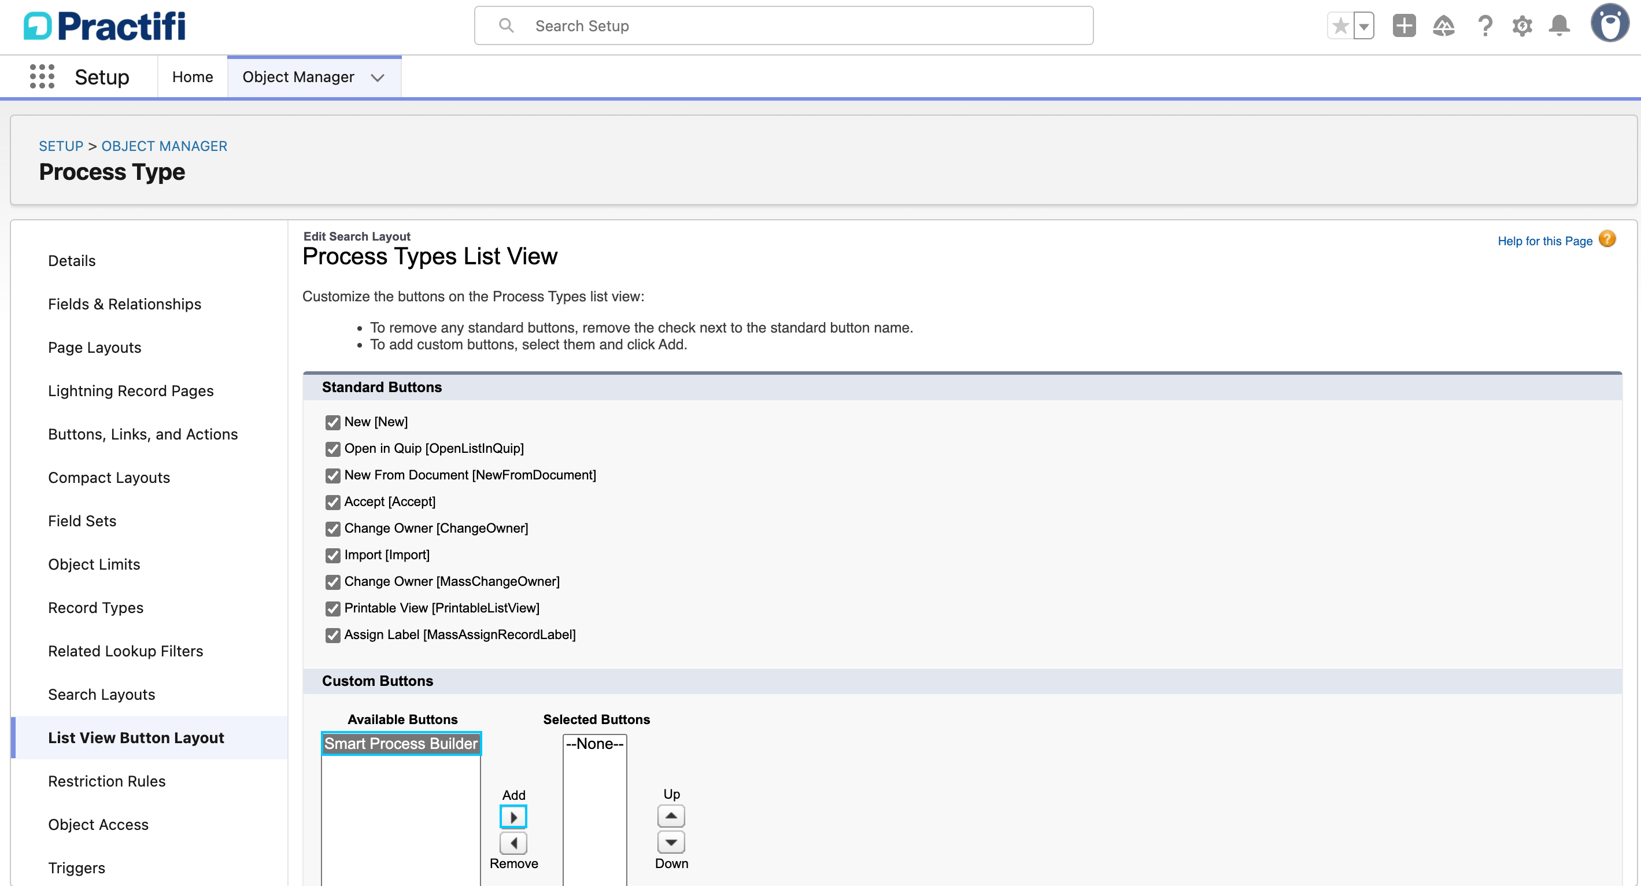Open the Trailhead guidance icon
1641x886 pixels.
tap(1443, 26)
